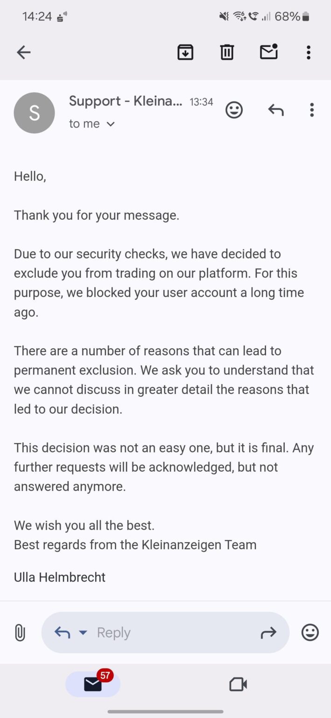Add emoji reaction next to sender

234,110
